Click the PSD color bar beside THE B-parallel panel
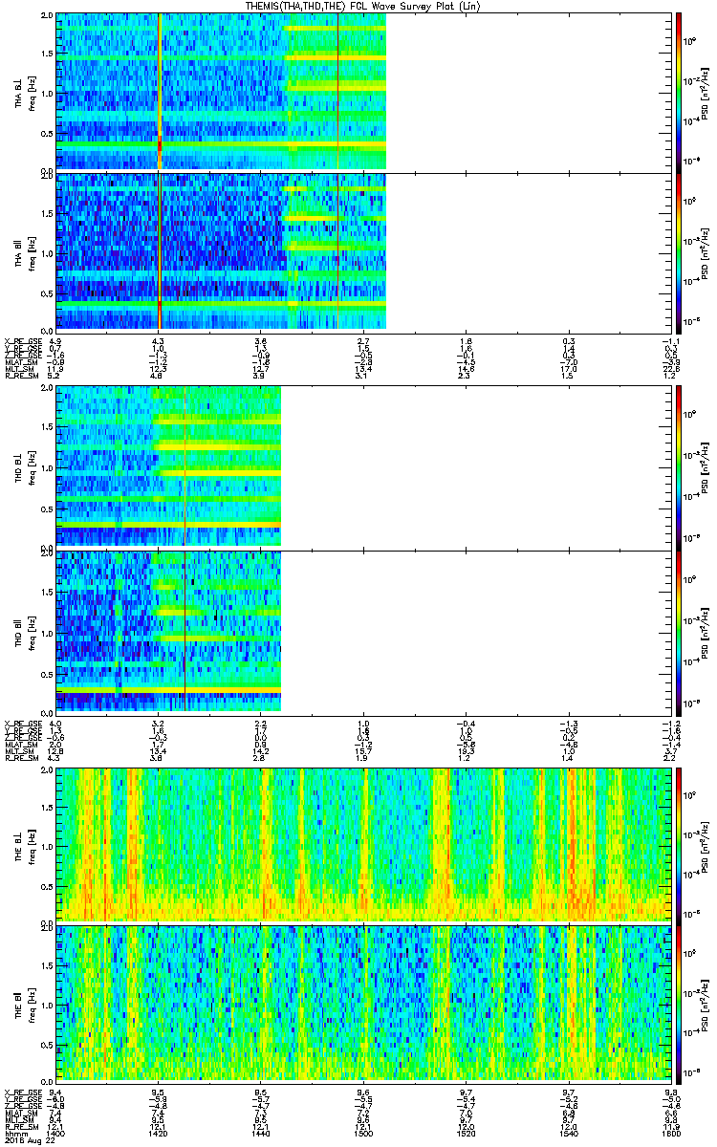The height and width of the screenshot is (1147, 717). pyautogui.click(x=680, y=1003)
